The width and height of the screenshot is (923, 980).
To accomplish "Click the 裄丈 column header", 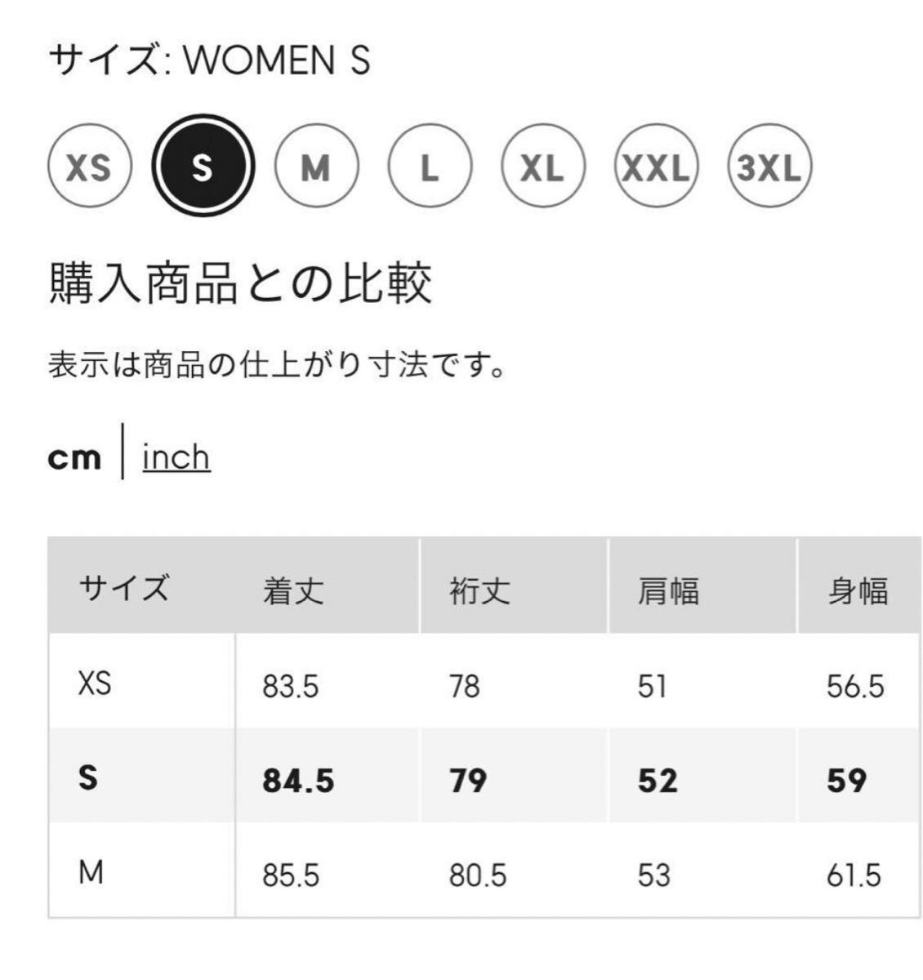I will point(479,590).
